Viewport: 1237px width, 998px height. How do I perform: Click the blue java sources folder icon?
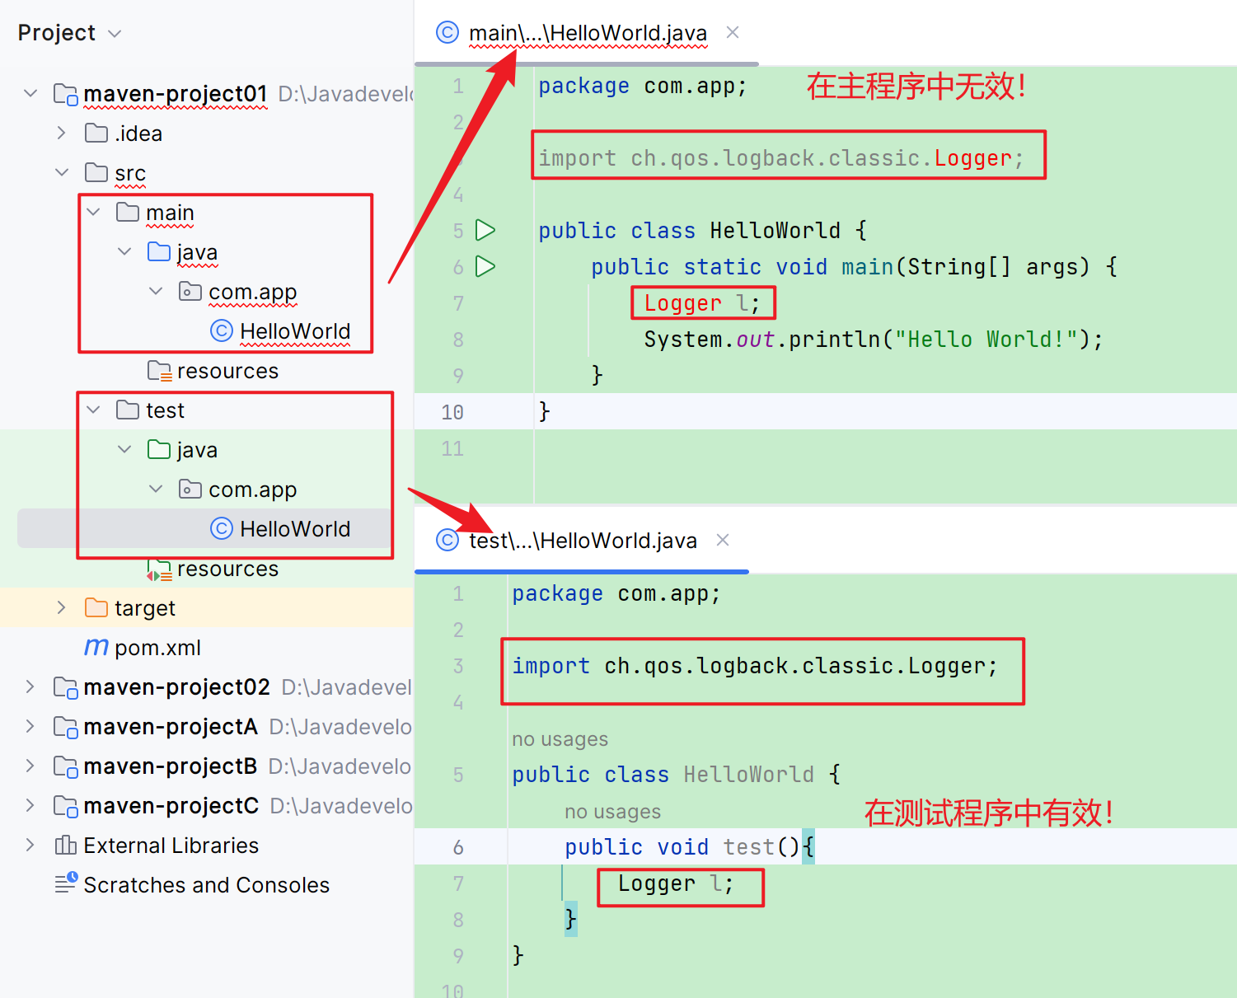(159, 251)
